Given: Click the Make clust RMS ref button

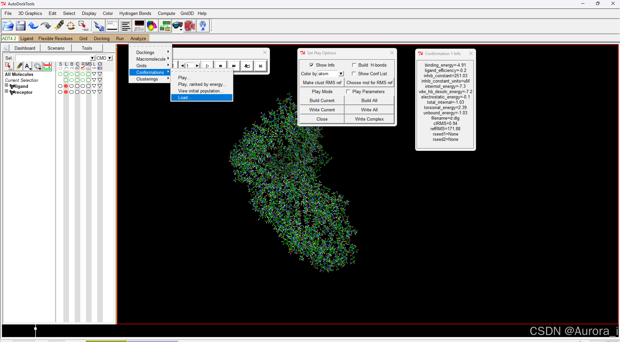Looking at the screenshot, I should (x=322, y=83).
